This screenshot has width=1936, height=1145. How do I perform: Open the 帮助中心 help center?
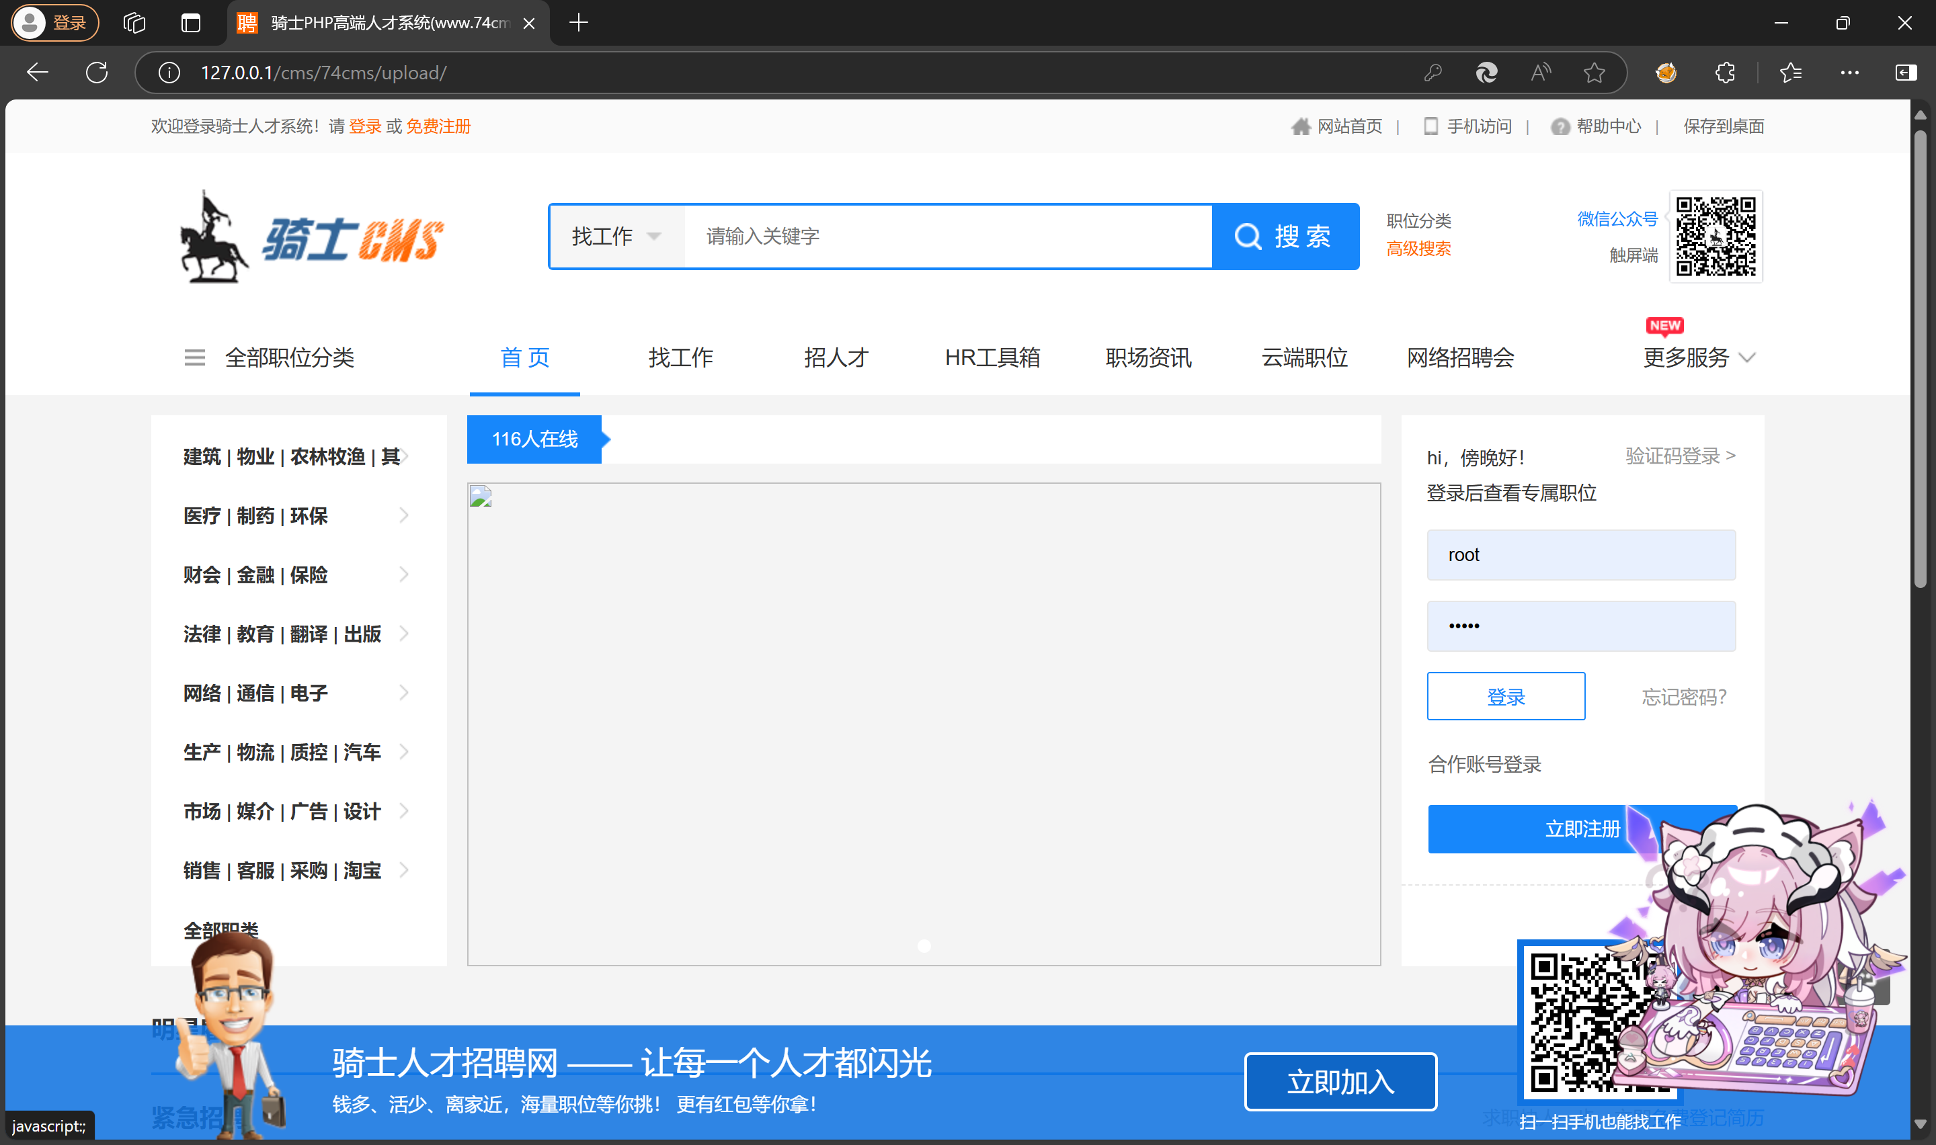1596,126
